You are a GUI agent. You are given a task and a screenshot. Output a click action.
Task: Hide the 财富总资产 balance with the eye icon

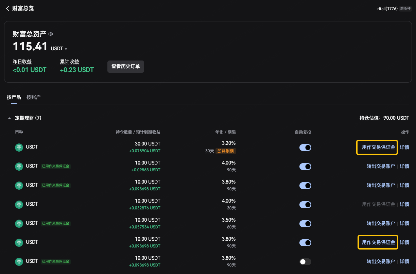(51, 34)
